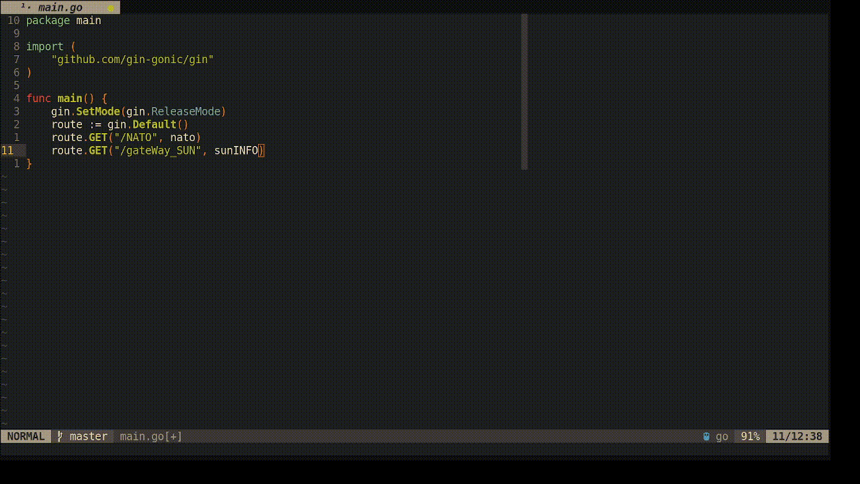Viewport: 860px width, 484px height.
Task: Click the 11/12:38 cursor position indicator
Action: click(797, 436)
